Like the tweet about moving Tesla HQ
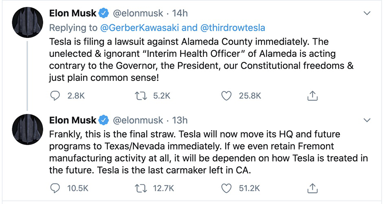Viewport: 387px width, 204px height. tap(226, 188)
